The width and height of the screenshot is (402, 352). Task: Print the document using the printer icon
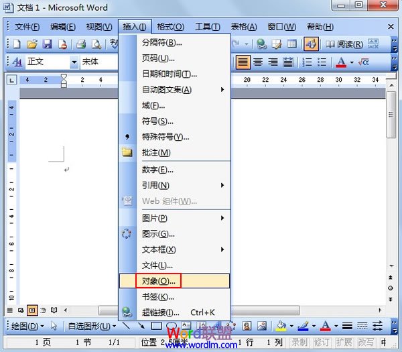[x=81, y=44]
